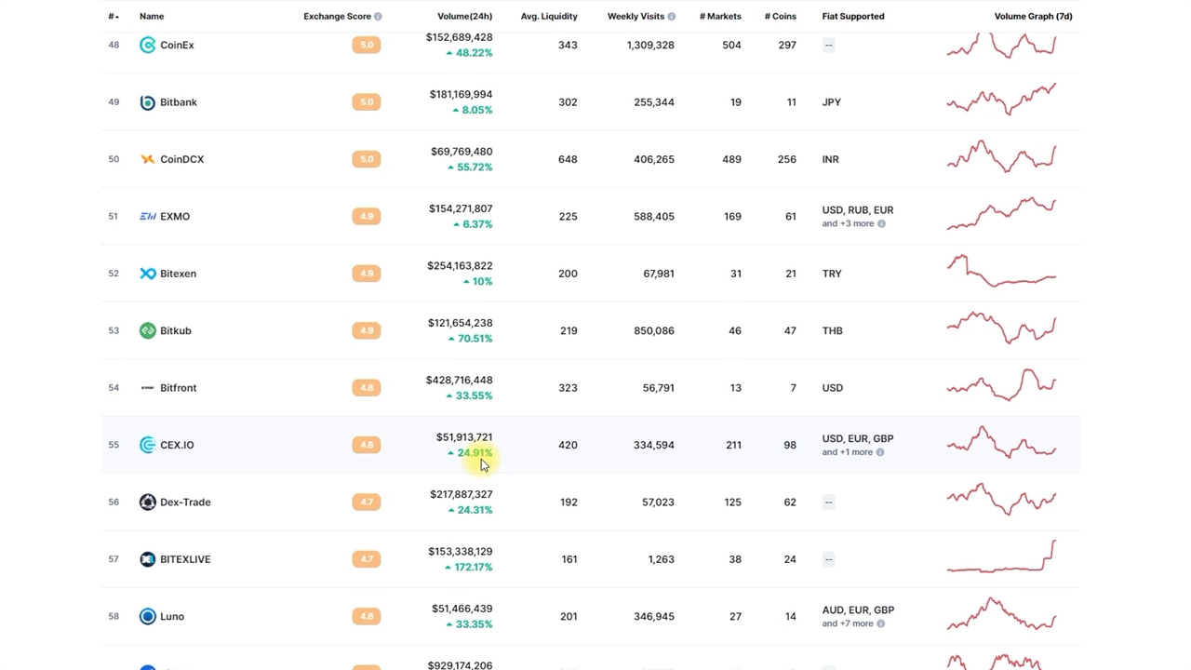
Task: Click the Bitbank logo icon
Action: point(147,102)
